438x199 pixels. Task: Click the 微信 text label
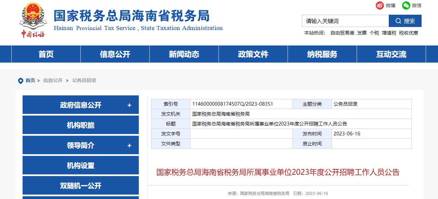tap(416, 5)
